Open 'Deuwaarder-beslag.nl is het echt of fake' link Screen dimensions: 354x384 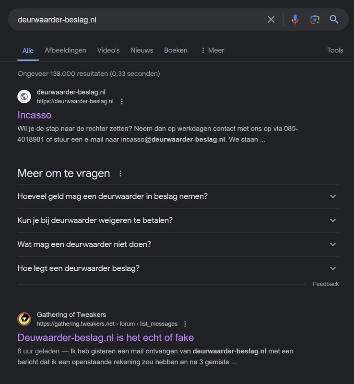pos(106,337)
